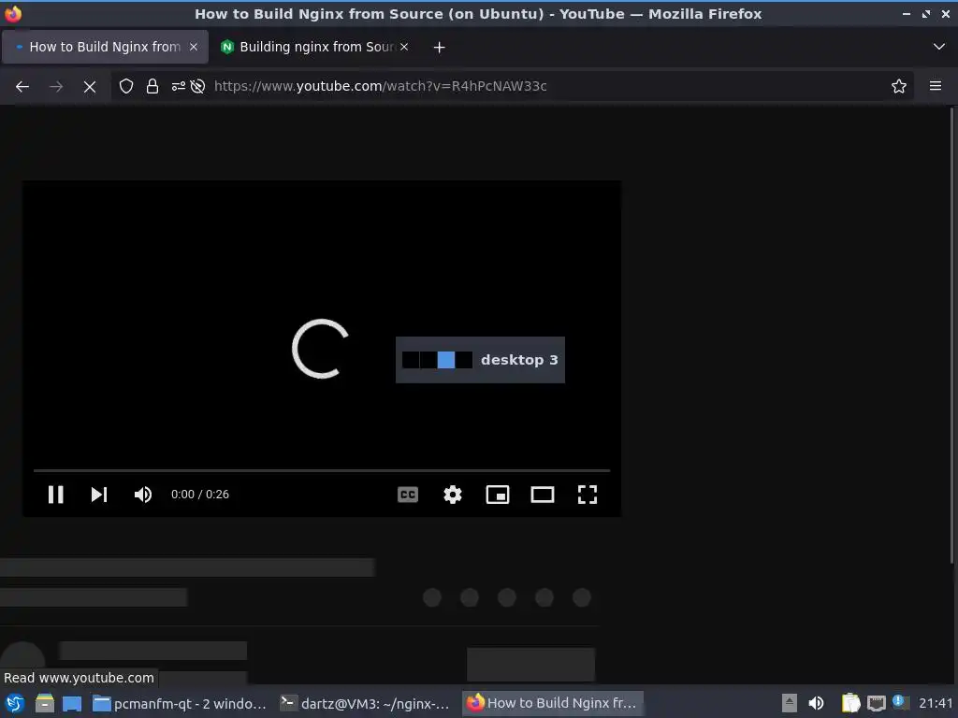Viewport: 958px width, 718px height.
Task: Open the file manager launcher in taskbar
Action: click(45, 703)
